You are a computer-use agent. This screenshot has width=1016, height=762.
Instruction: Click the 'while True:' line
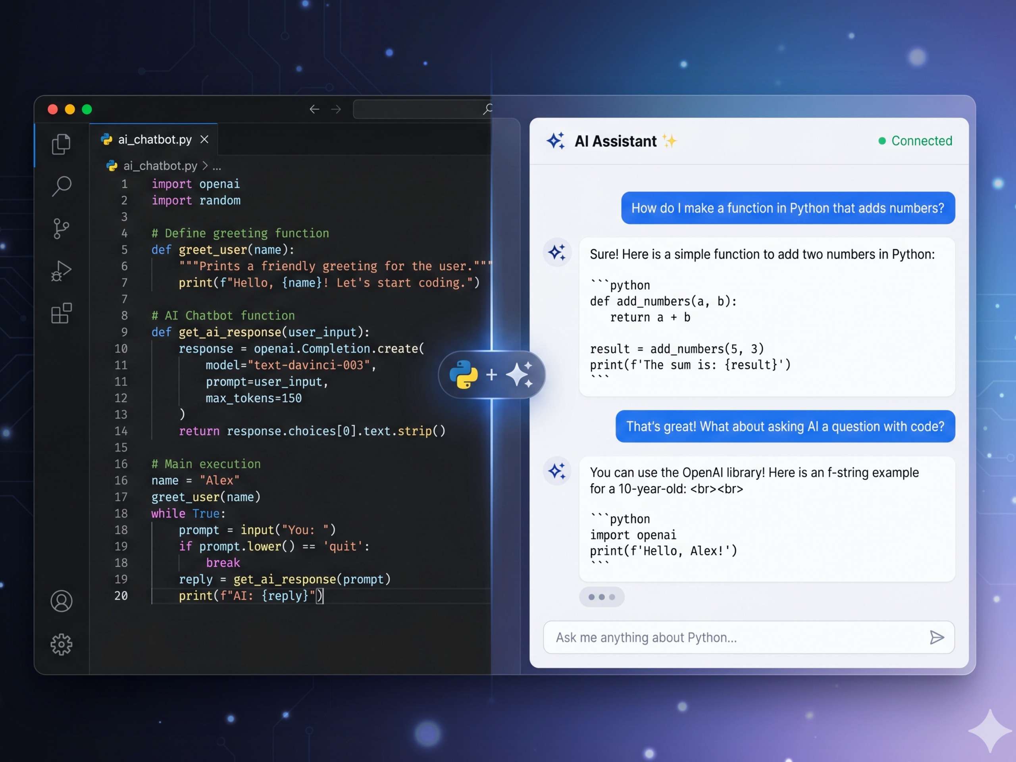[189, 514]
